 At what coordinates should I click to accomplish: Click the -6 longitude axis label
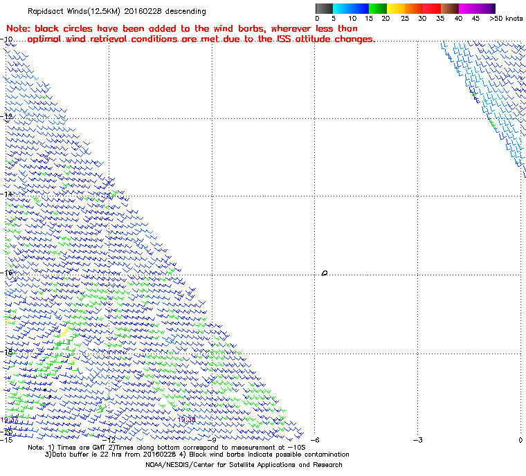[315, 440]
